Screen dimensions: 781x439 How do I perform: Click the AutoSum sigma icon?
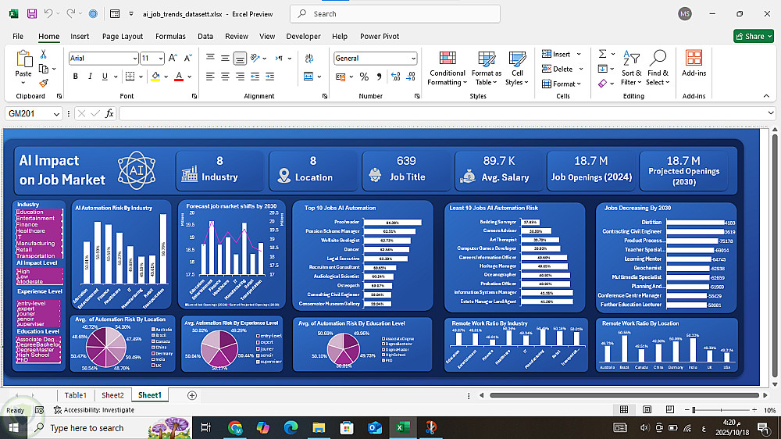[x=602, y=54]
